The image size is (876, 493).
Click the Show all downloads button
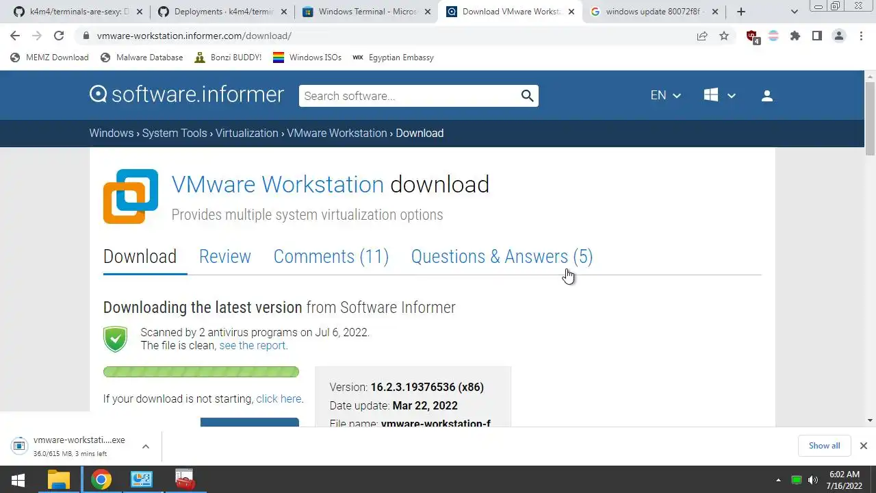824,446
